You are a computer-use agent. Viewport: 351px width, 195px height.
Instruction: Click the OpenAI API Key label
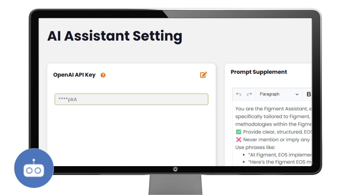[74, 75]
